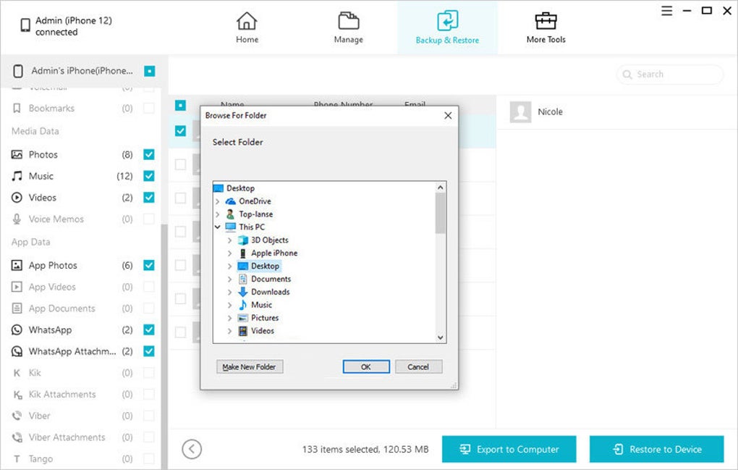Image resolution: width=738 pixels, height=470 pixels.
Task: Expand the Downloads folder node
Action: point(229,292)
